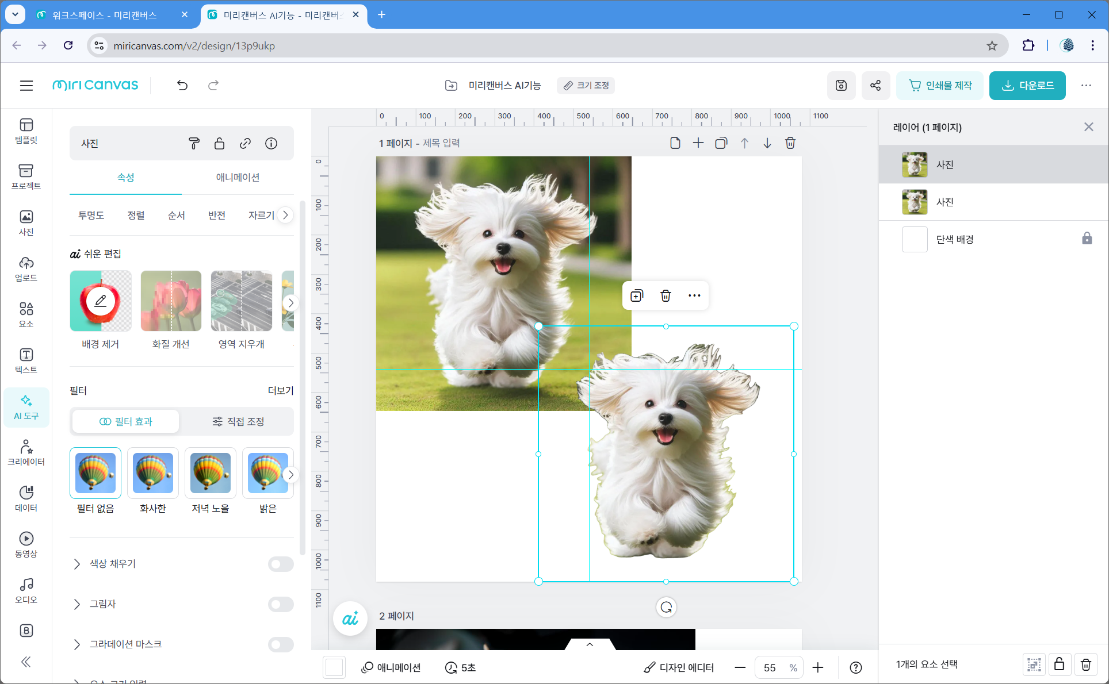Click the 크기 조정 button
The image size is (1109, 684).
(x=586, y=86)
